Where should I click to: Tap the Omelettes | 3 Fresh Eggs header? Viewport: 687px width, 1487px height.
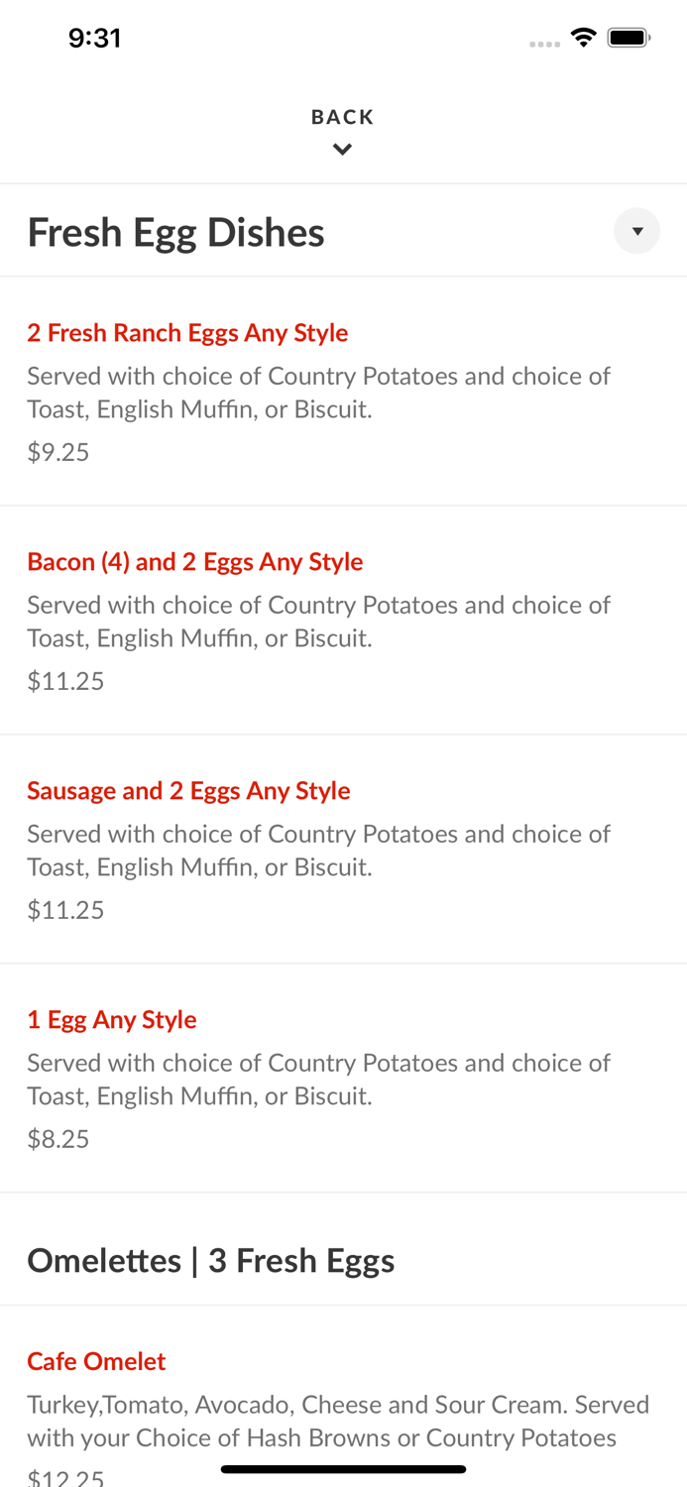coord(211,1261)
